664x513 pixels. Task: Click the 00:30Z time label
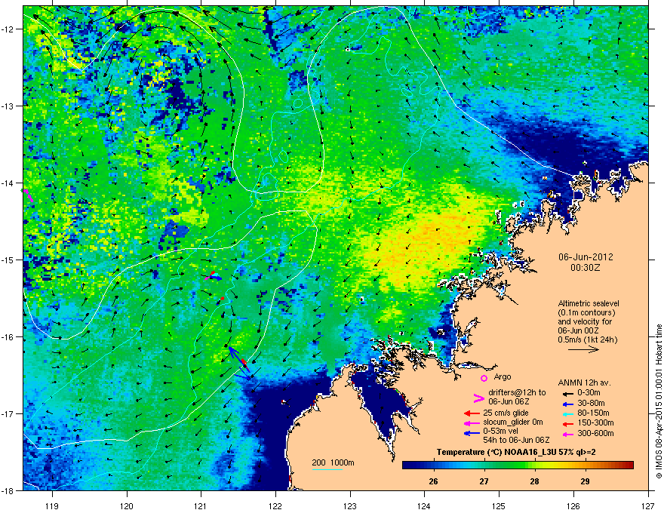(586, 268)
